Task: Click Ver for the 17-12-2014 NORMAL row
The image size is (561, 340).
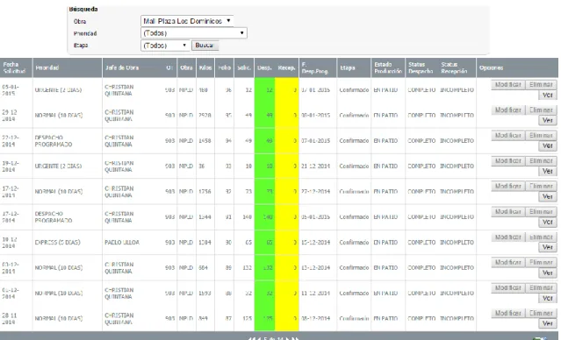Action: coord(548,196)
